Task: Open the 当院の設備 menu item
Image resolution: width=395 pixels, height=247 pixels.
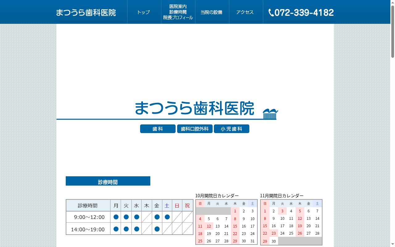Action: point(211,12)
